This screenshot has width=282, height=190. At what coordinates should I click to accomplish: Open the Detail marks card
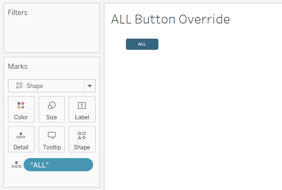click(x=21, y=139)
